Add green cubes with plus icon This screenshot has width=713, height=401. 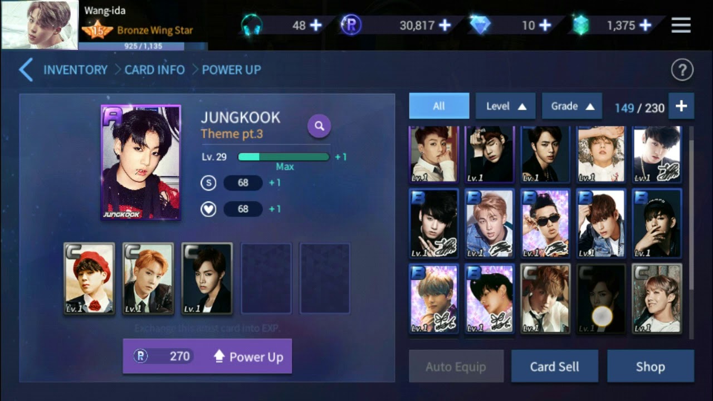(x=645, y=25)
